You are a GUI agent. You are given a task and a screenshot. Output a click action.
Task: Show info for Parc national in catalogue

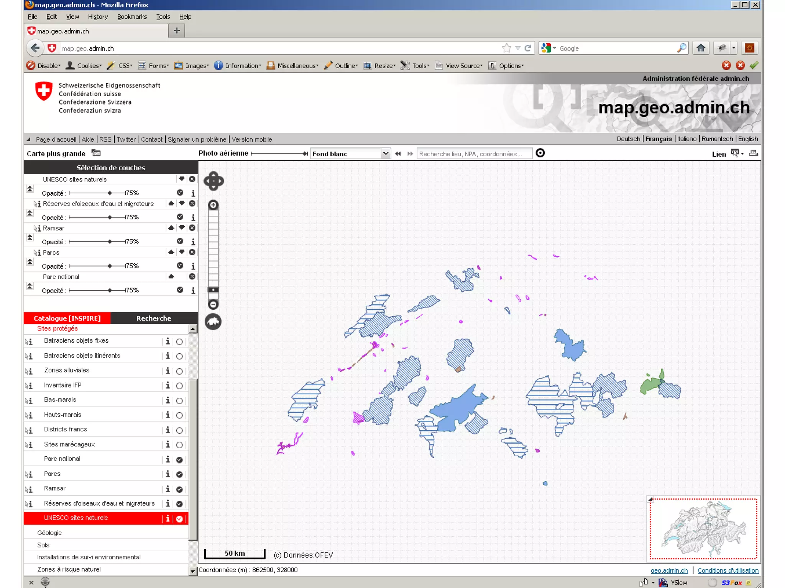pyautogui.click(x=168, y=459)
